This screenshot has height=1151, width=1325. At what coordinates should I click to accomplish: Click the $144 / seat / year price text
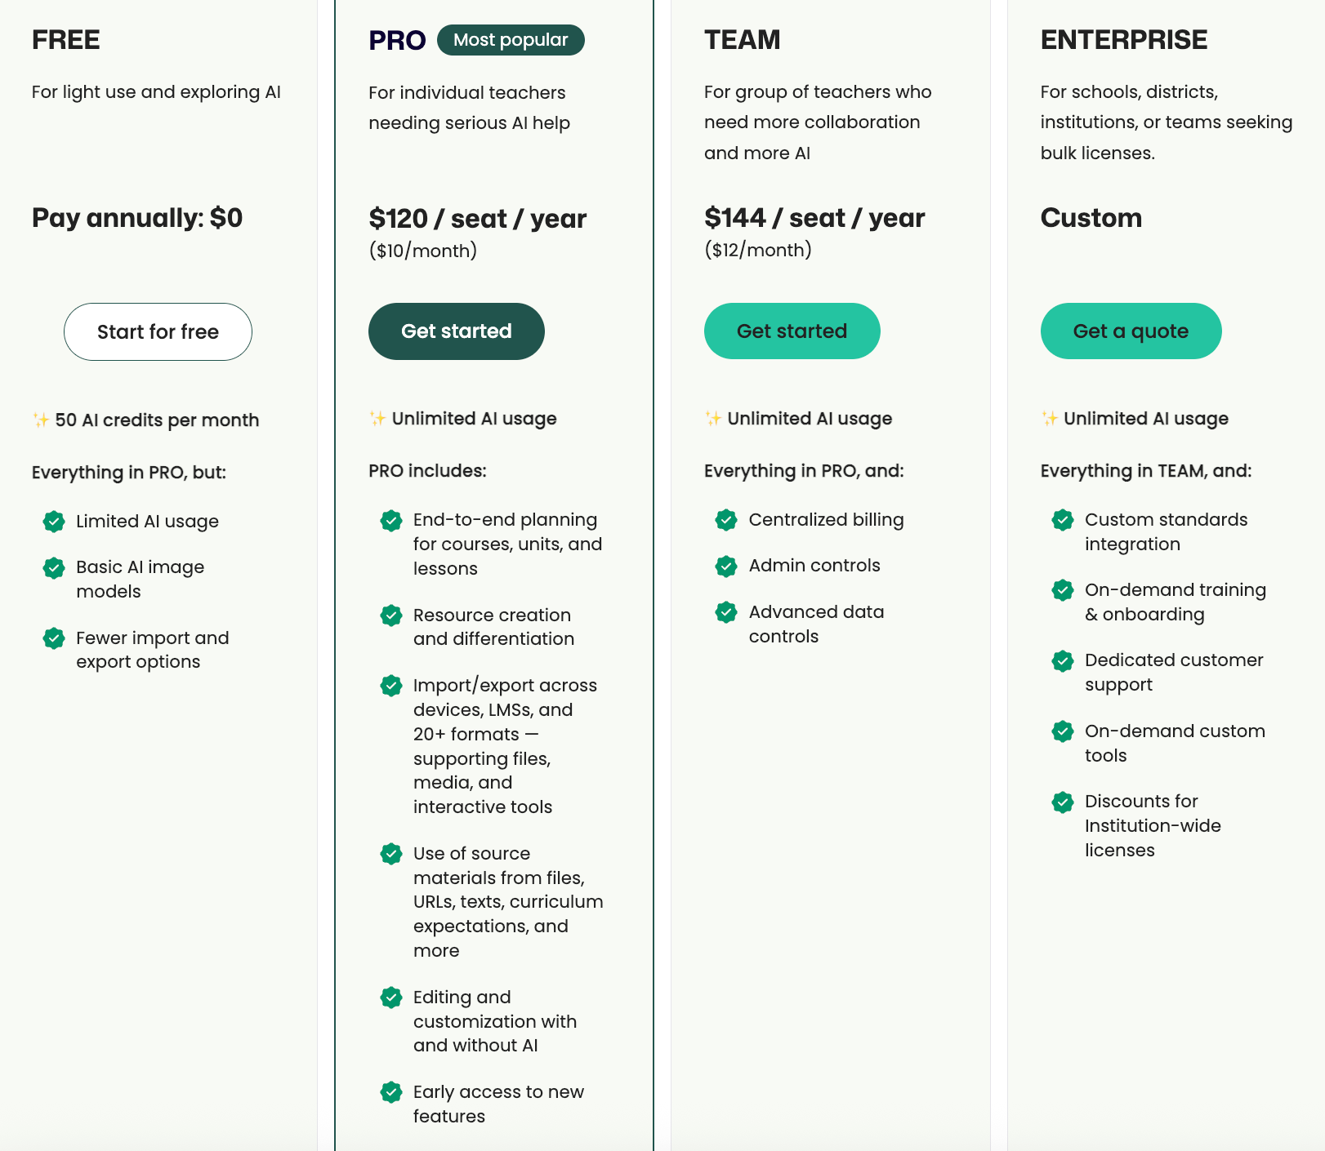[x=814, y=217]
